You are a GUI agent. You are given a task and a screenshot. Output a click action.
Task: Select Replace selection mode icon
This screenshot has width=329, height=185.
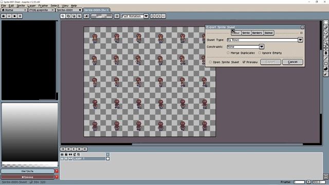pyautogui.click(x=63, y=16)
